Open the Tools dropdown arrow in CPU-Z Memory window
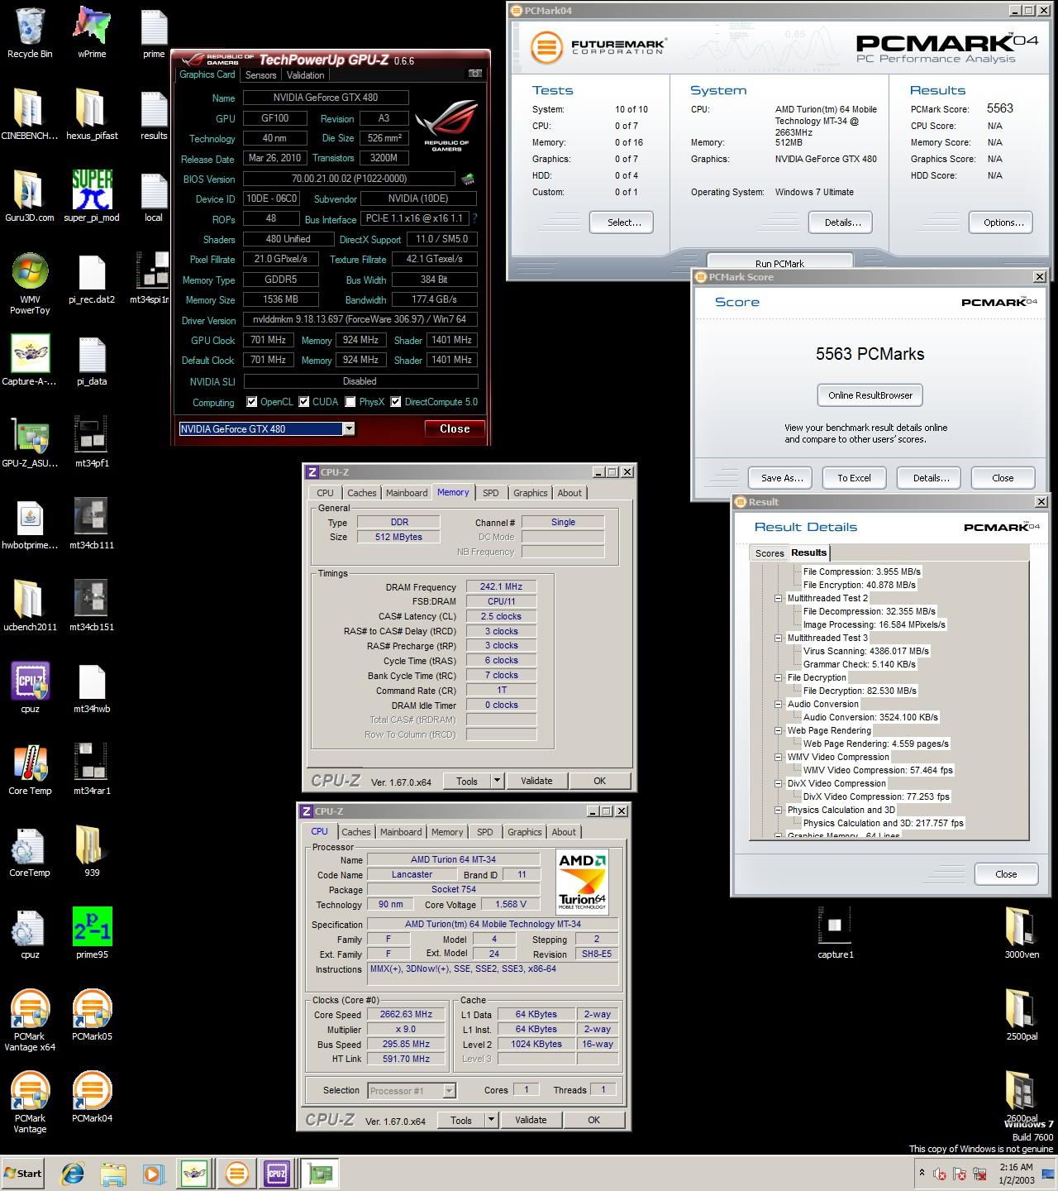Image resolution: width=1058 pixels, height=1191 pixels. (x=497, y=781)
